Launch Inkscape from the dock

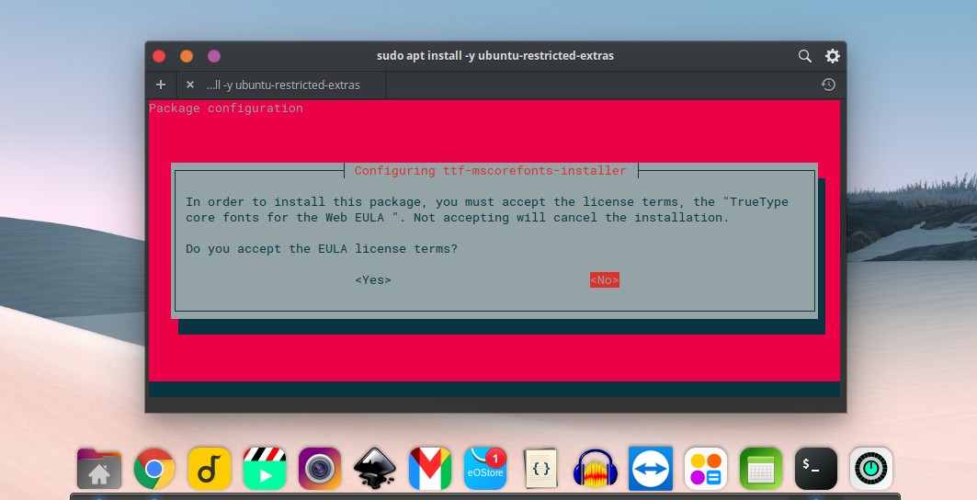(x=375, y=468)
